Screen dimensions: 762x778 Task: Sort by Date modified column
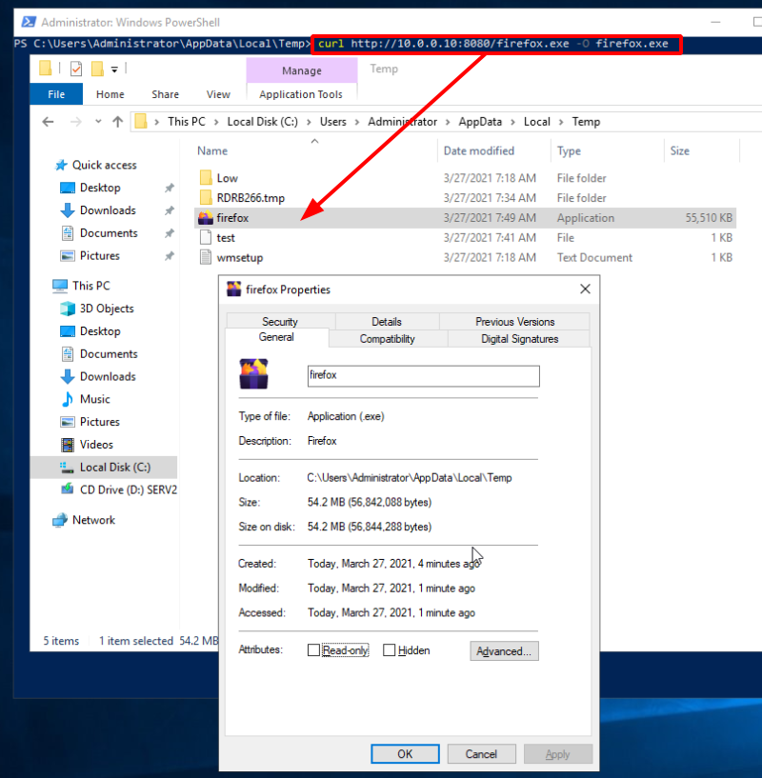pos(478,150)
